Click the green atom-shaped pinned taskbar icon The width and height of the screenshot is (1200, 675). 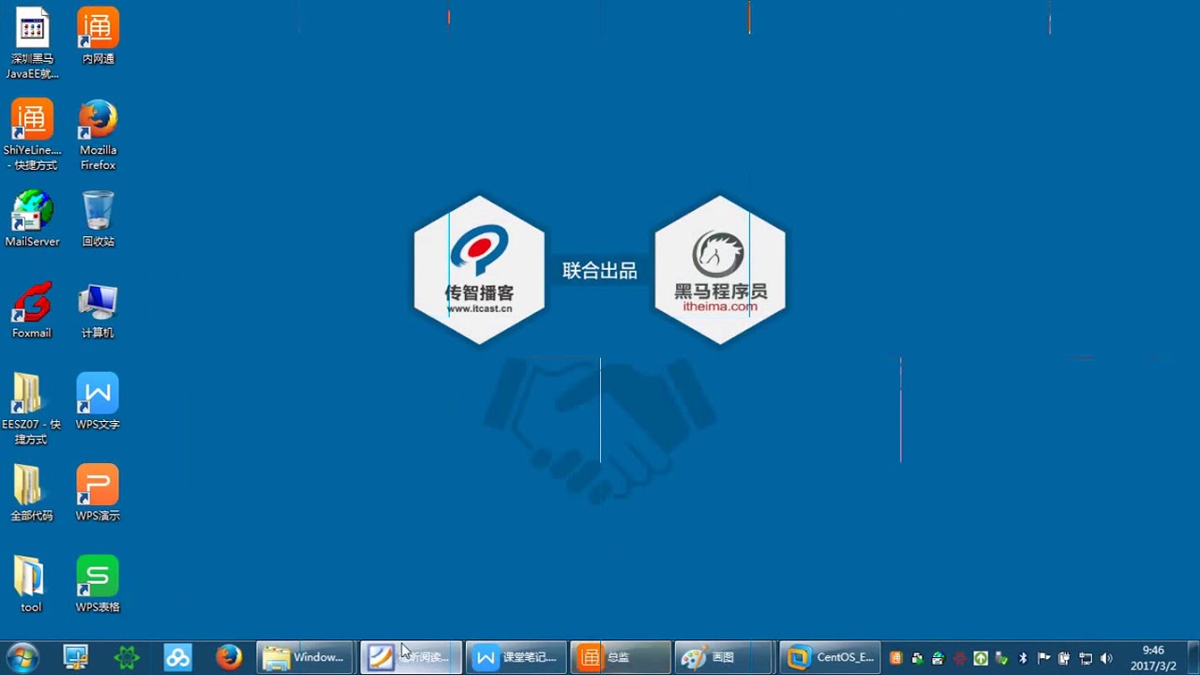(x=127, y=657)
